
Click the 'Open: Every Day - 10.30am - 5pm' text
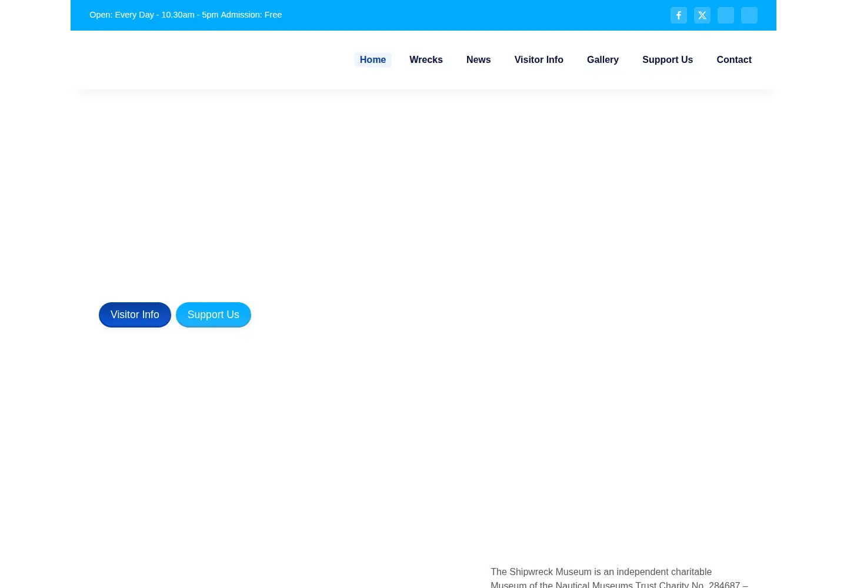(x=154, y=15)
